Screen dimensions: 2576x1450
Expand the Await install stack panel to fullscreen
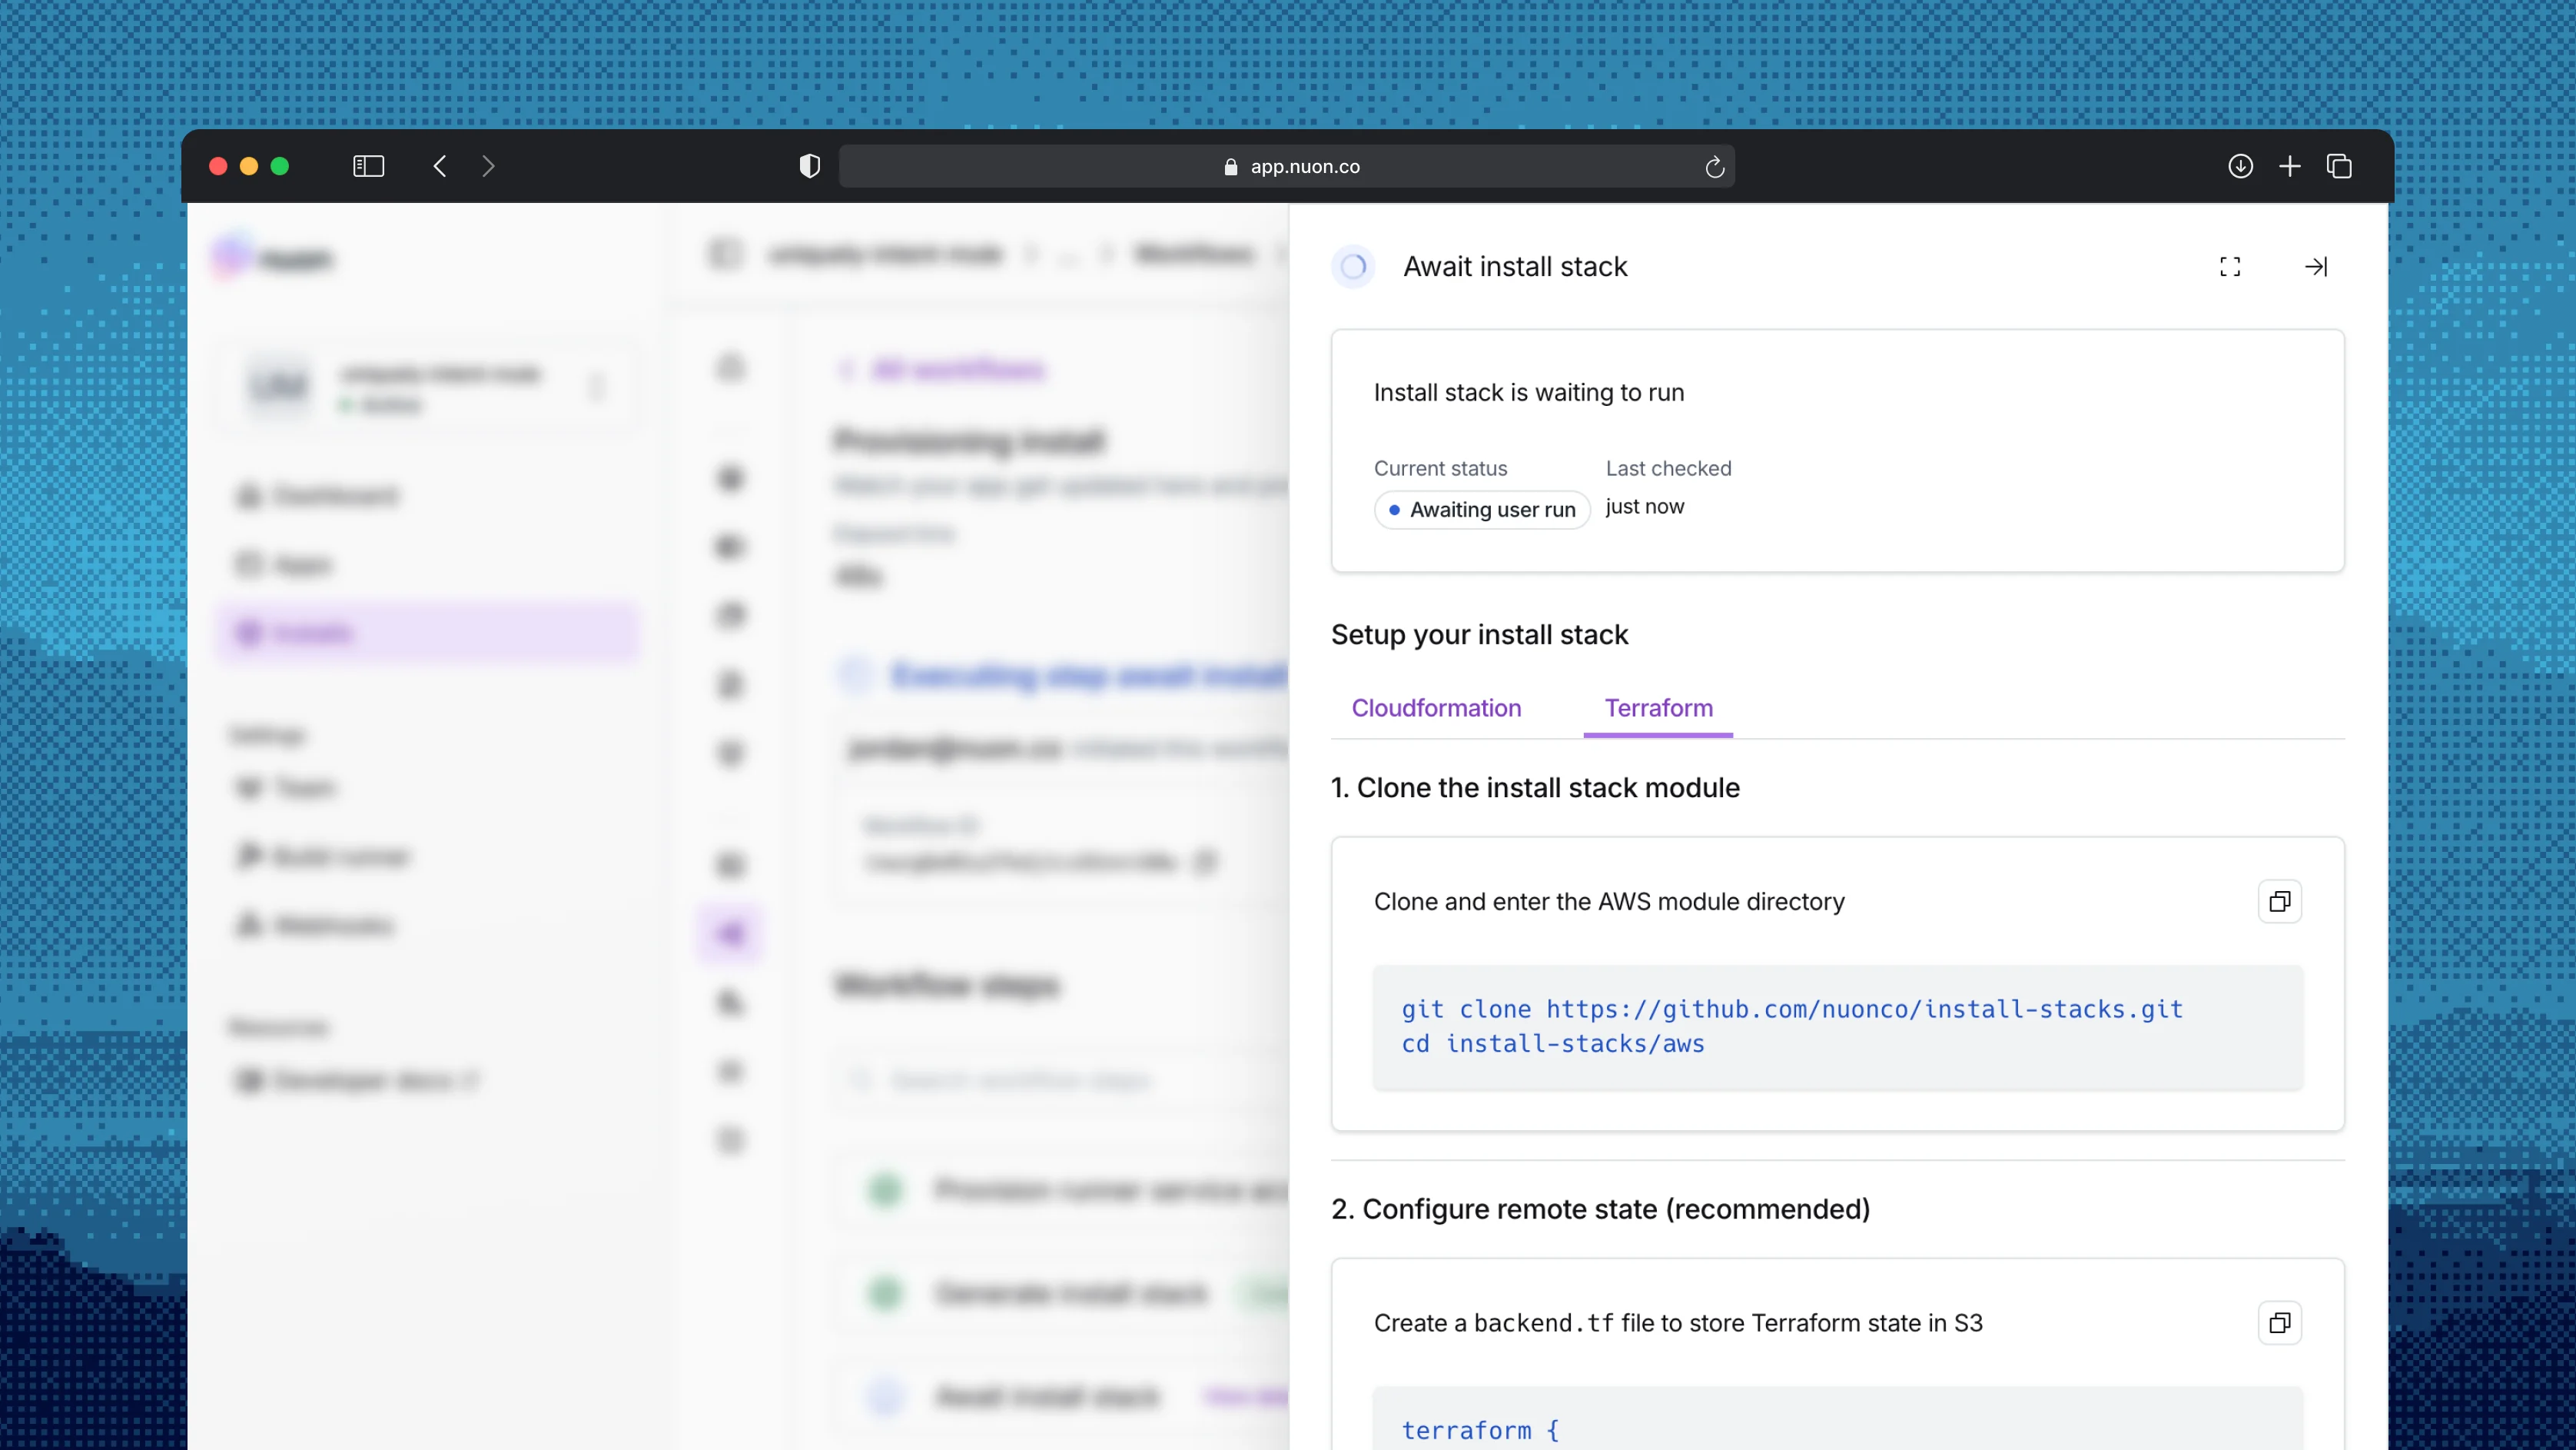(2230, 266)
